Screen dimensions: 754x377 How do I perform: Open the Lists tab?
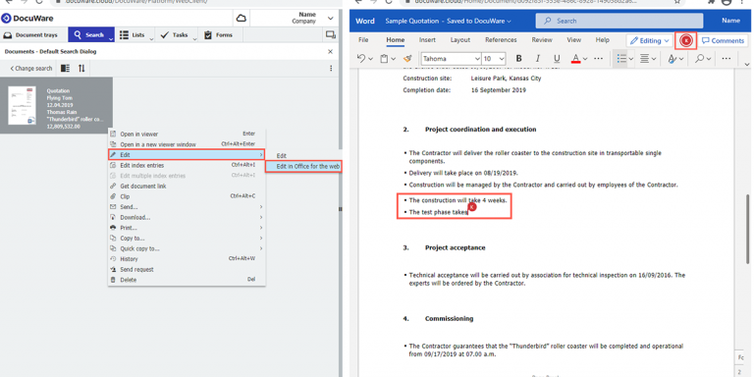point(133,34)
